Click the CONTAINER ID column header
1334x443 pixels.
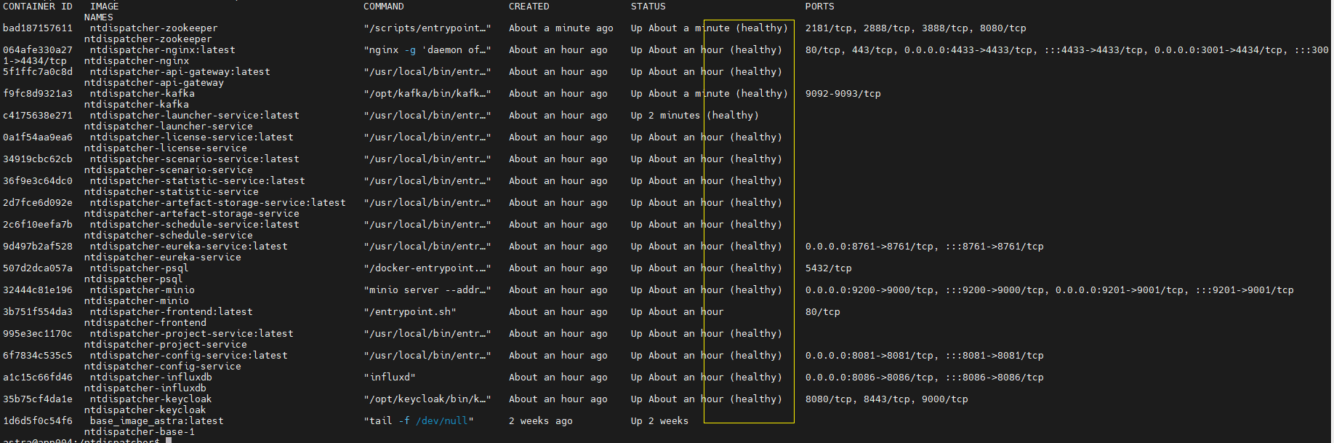click(38, 7)
